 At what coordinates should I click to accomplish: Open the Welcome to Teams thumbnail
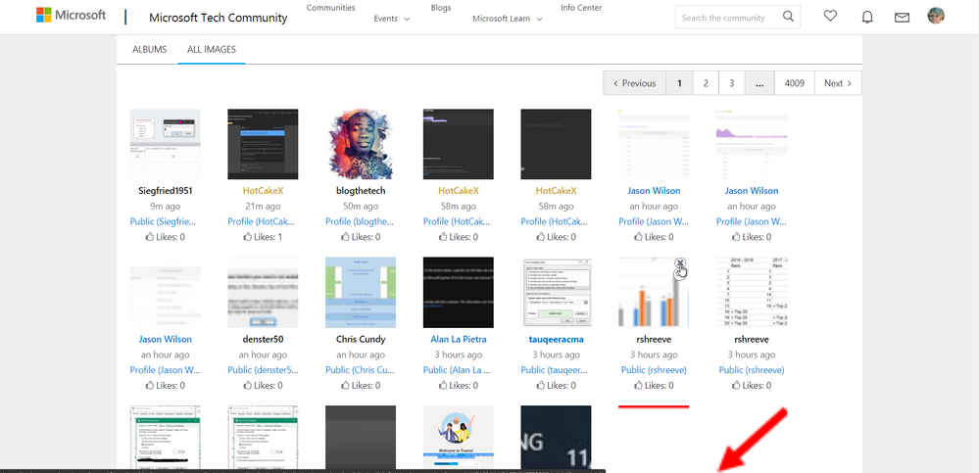459,437
